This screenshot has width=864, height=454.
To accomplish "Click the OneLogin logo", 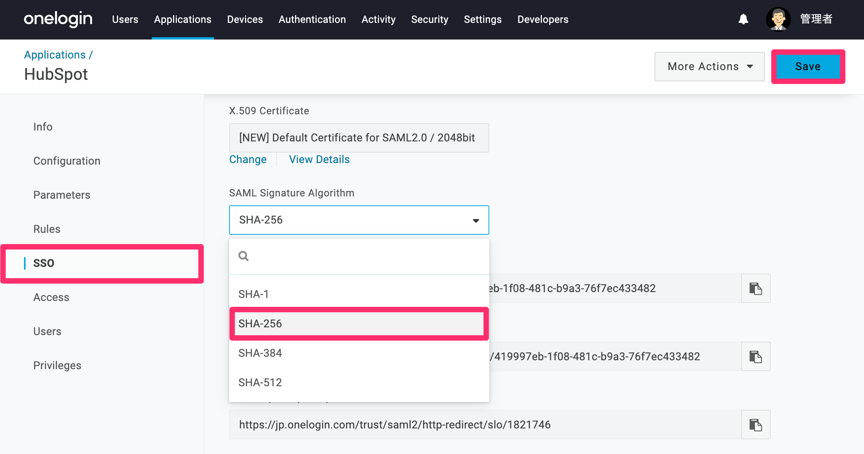I will click(58, 19).
